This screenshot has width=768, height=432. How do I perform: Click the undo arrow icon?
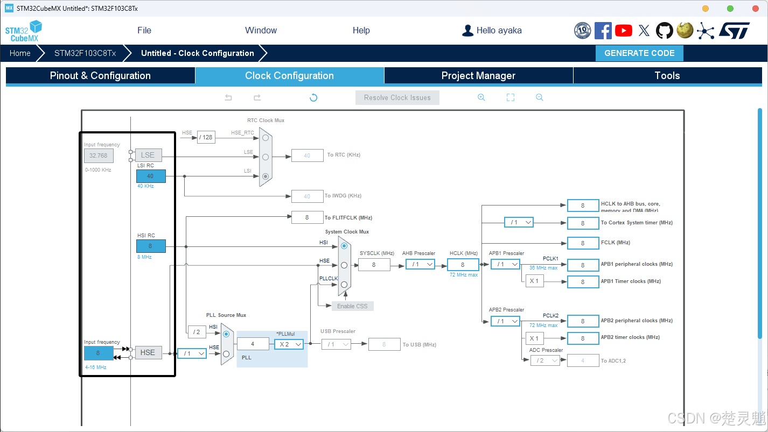228,97
